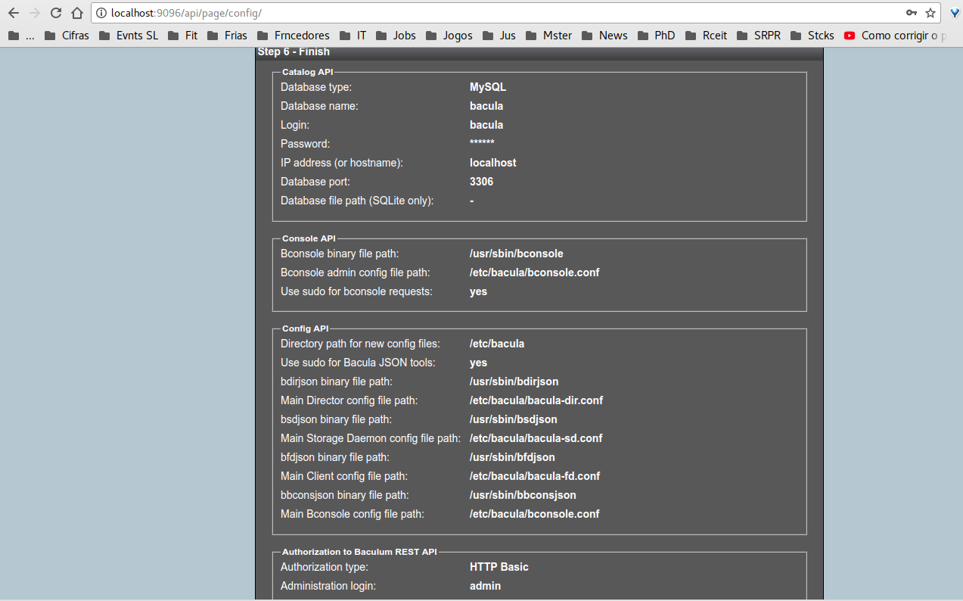Click the browser Back arrow

(x=14, y=13)
